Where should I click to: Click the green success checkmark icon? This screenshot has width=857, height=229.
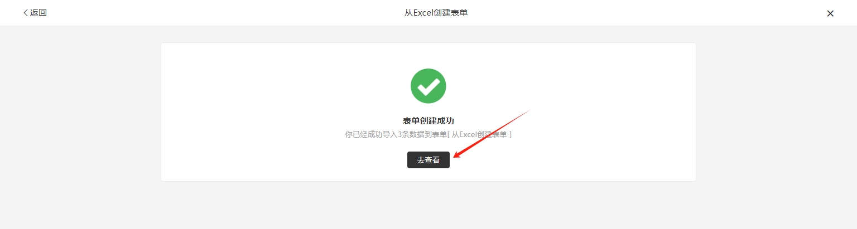pos(428,86)
